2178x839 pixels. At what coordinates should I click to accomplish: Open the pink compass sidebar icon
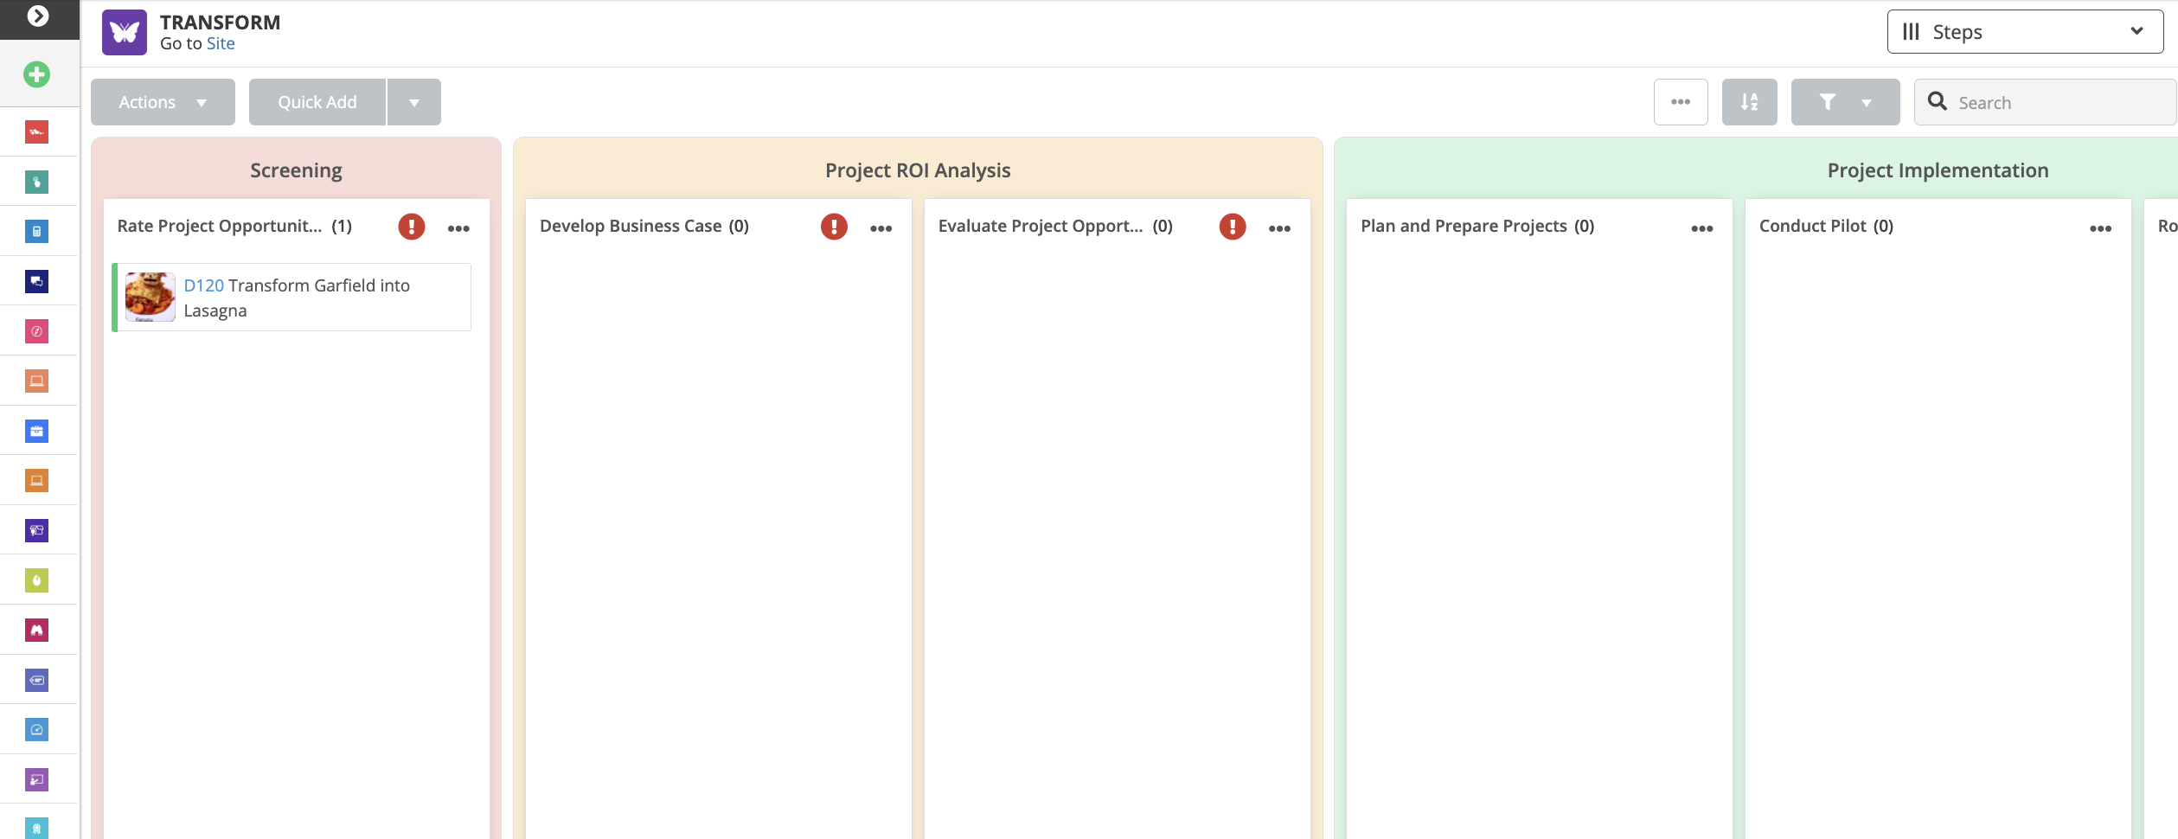36,331
